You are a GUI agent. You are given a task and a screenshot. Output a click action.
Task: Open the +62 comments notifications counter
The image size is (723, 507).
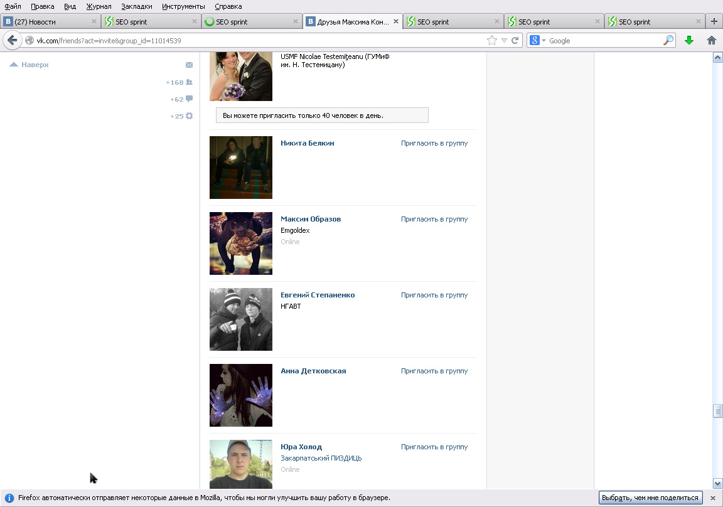coord(181,99)
